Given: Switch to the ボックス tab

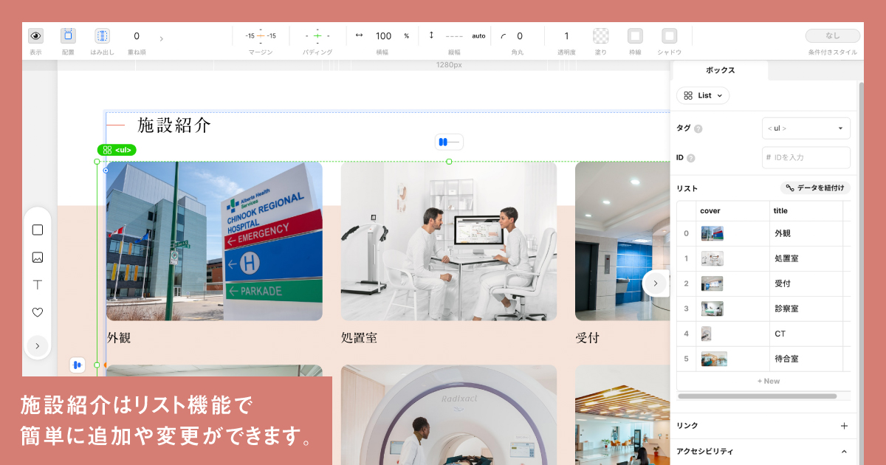Looking at the screenshot, I should coord(720,70).
